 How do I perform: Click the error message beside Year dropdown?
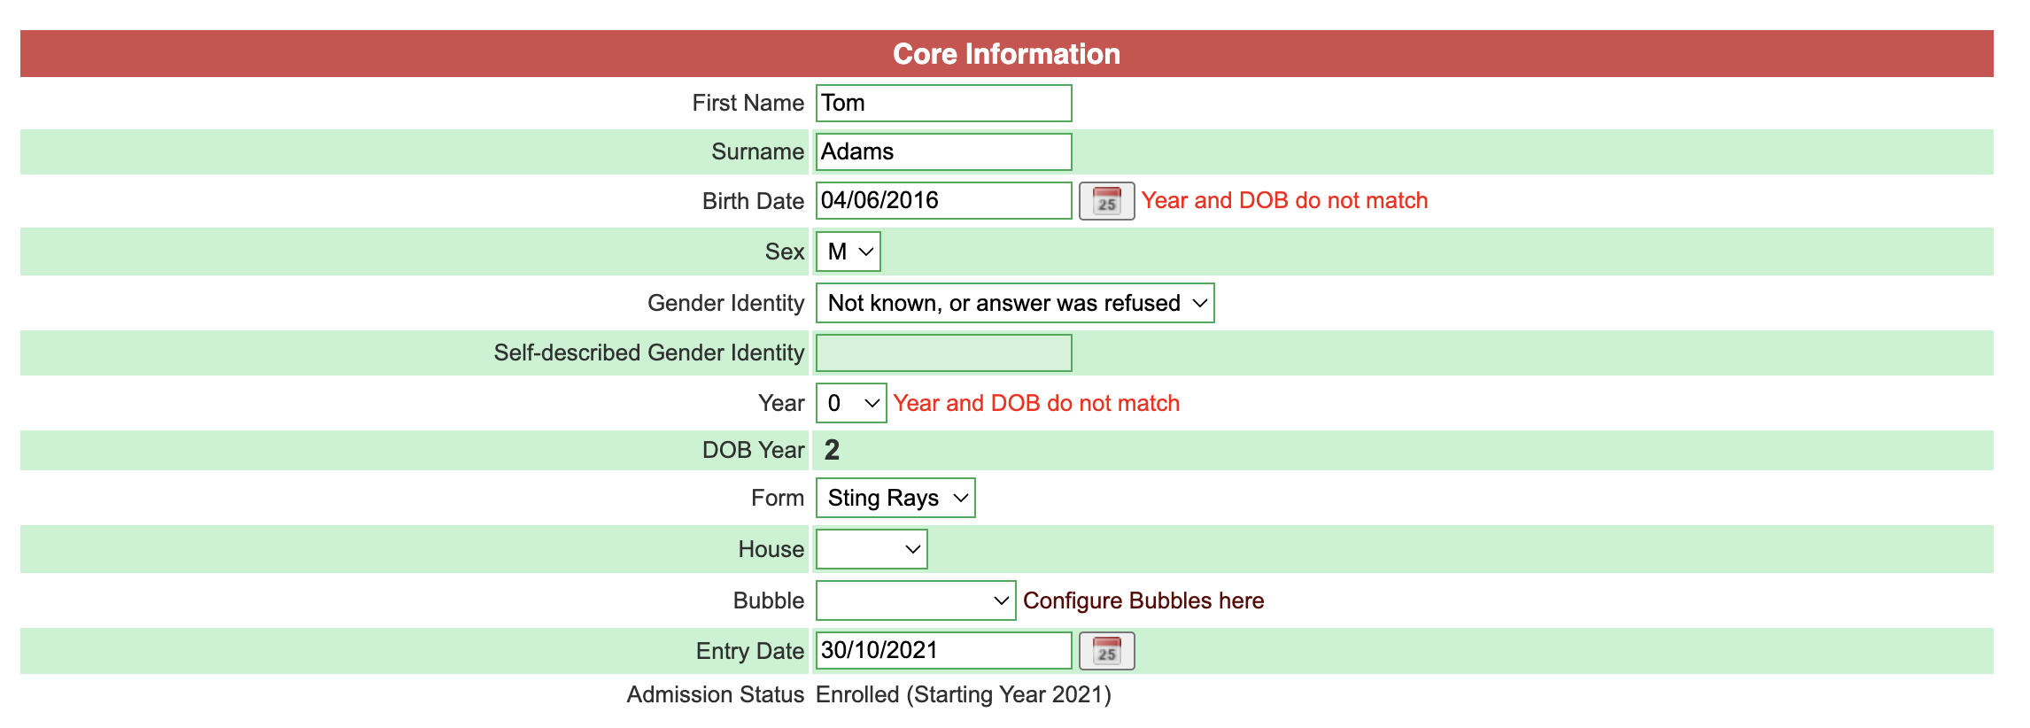(1036, 403)
